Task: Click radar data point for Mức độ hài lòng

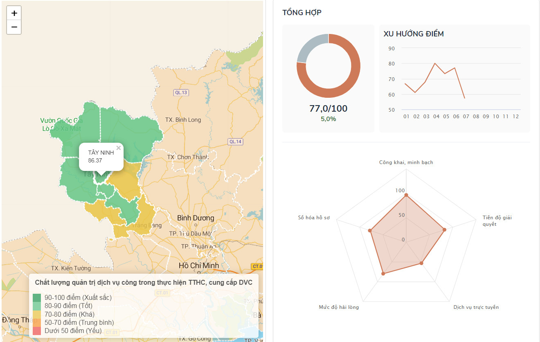Action: coord(383,273)
